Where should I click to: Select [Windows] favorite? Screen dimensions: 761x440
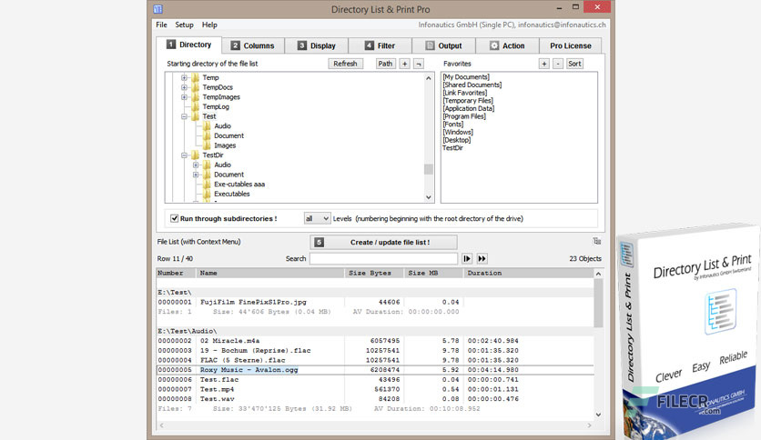click(x=458, y=132)
